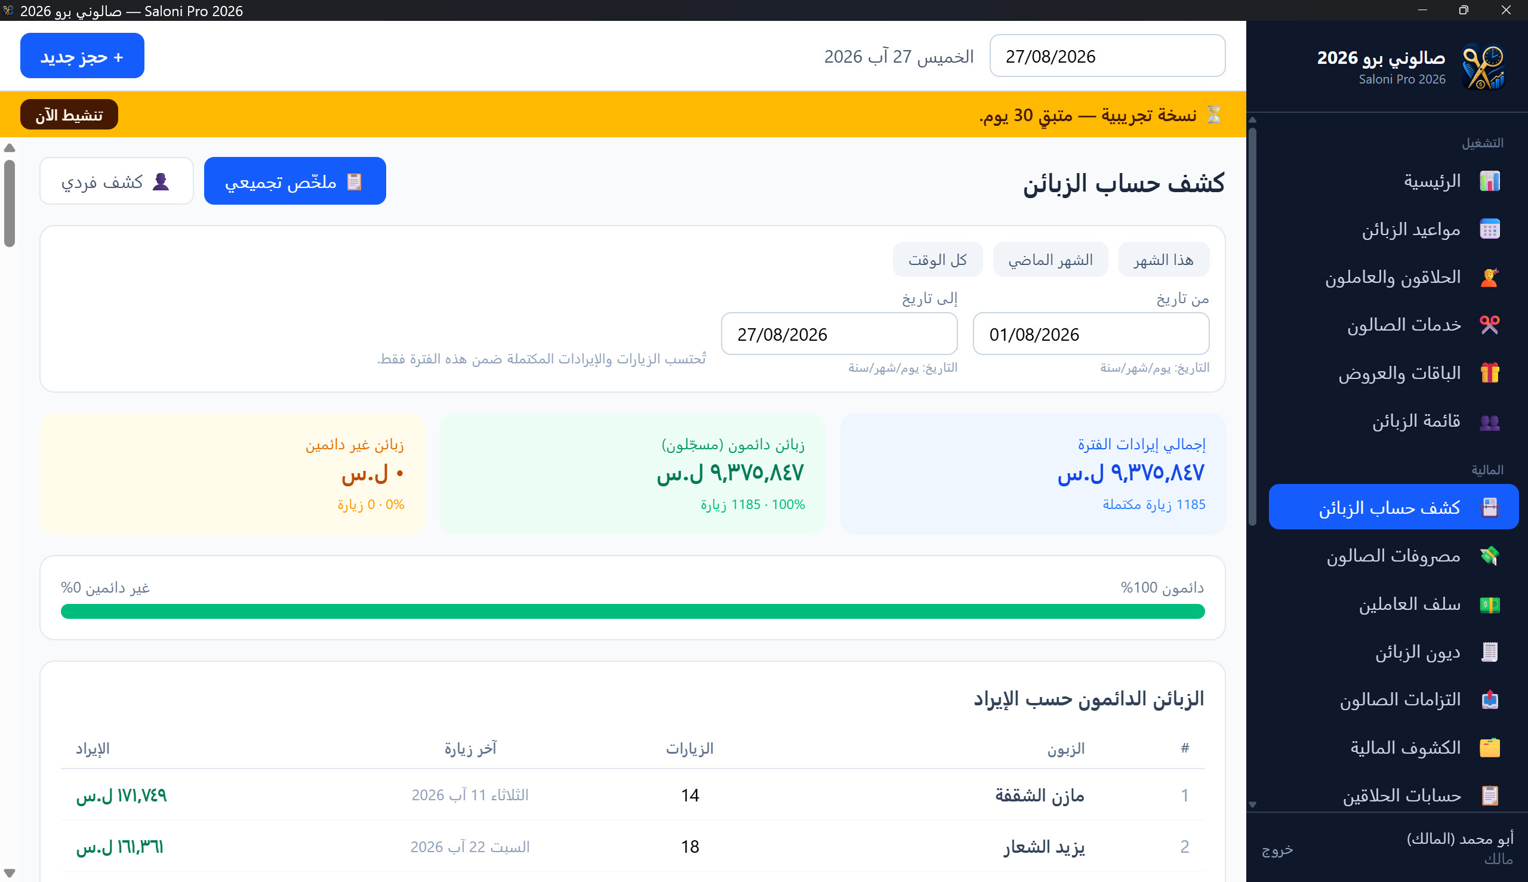Click + حجز جديد new booking button
This screenshot has width=1528, height=882.
[82, 55]
